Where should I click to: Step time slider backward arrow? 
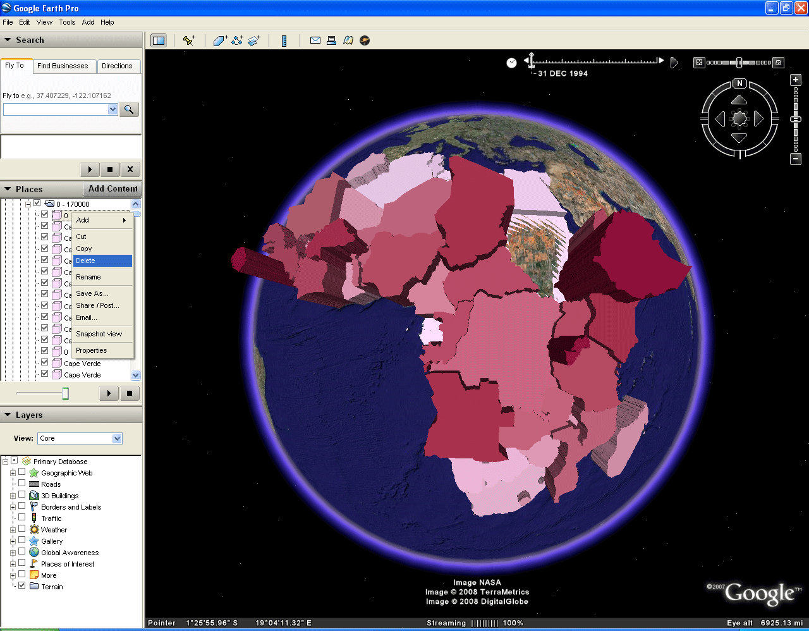click(526, 61)
